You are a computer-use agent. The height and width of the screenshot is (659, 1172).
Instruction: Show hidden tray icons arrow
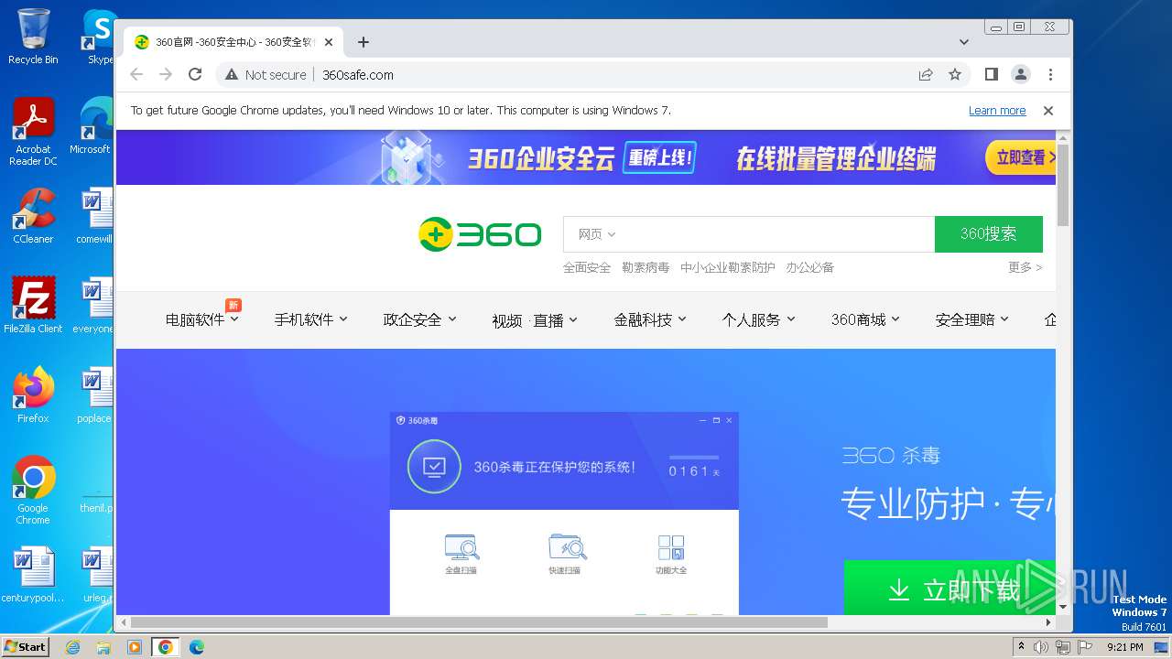[1022, 647]
